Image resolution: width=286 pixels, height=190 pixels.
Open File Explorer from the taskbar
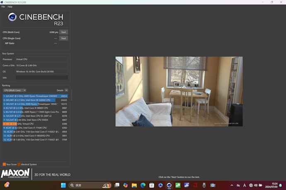134,185
